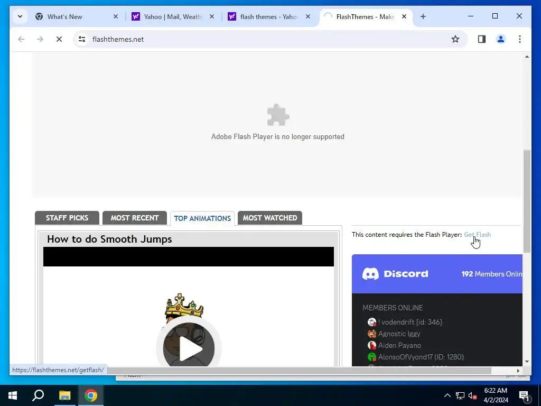Click the scroll down arrow of the page
This screenshot has width=541, height=406.
click(527, 362)
